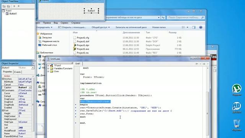Click the Explorer search field

tap(185, 18)
